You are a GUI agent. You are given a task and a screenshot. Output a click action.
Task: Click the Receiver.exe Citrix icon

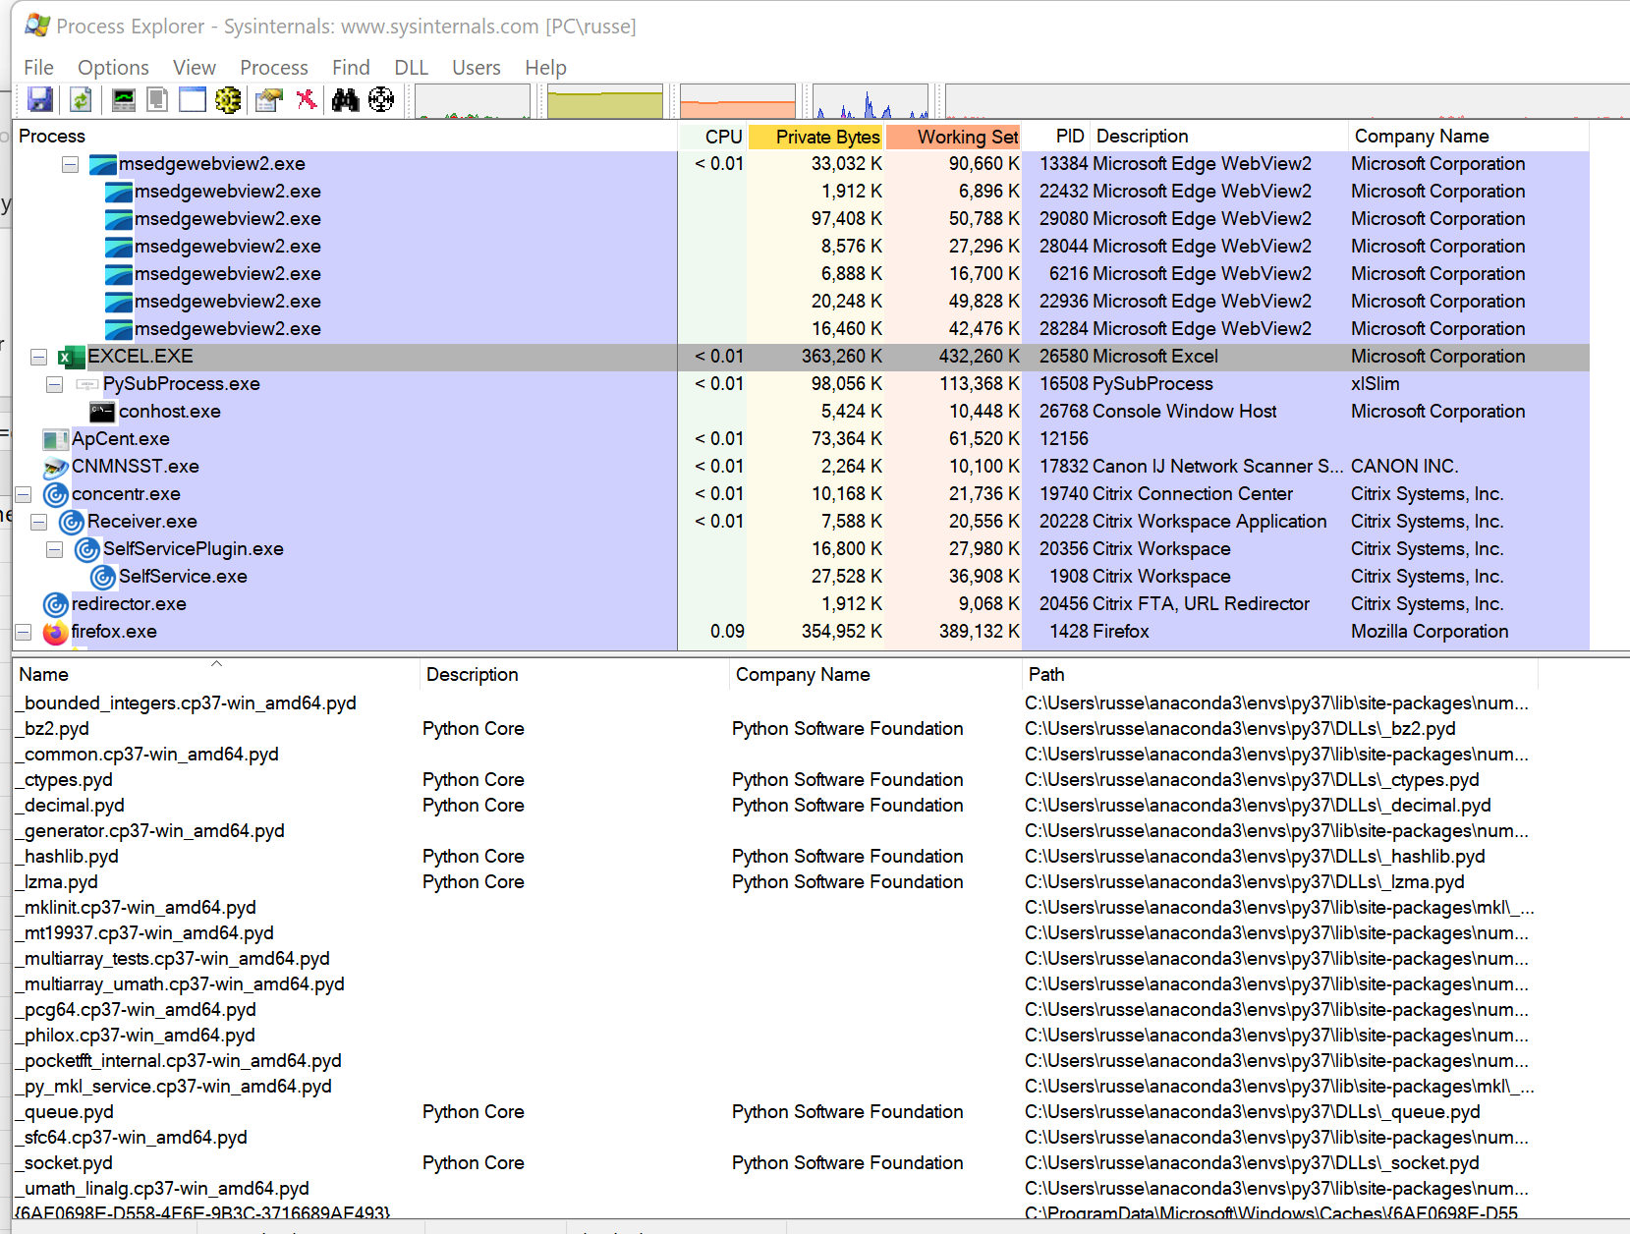(x=72, y=522)
